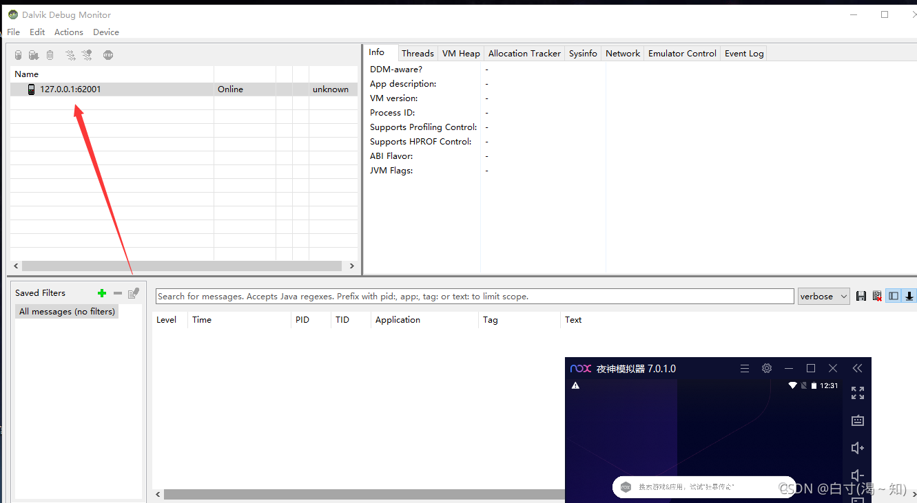Click the volume up icon in Nox sidebar
917x503 pixels.
pyautogui.click(x=857, y=448)
